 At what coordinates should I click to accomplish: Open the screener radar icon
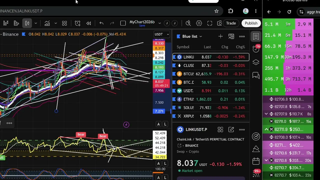coord(256,136)
